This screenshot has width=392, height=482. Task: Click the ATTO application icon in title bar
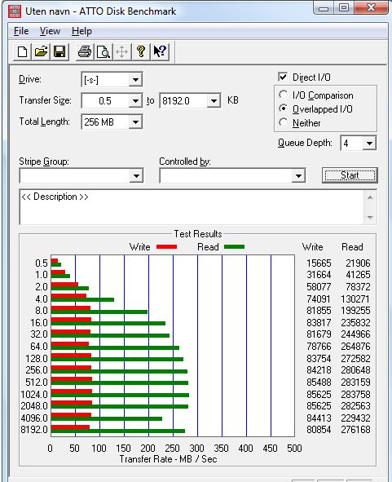tap(15, 11)
